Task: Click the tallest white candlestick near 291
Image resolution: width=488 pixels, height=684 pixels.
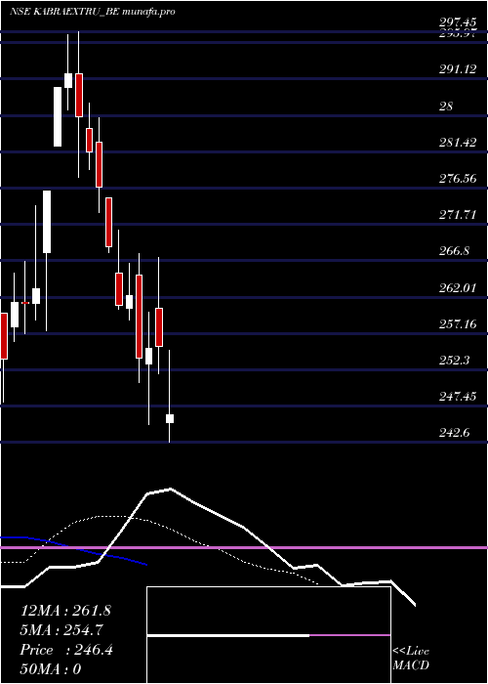Action: pos(58,116)
